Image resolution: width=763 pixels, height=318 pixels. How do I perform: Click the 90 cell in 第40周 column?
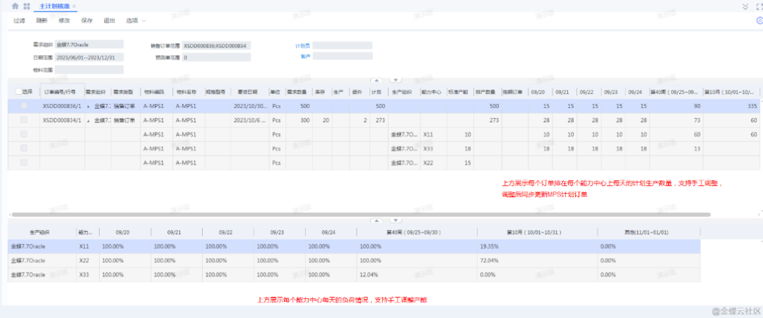[x=675, y=106]
